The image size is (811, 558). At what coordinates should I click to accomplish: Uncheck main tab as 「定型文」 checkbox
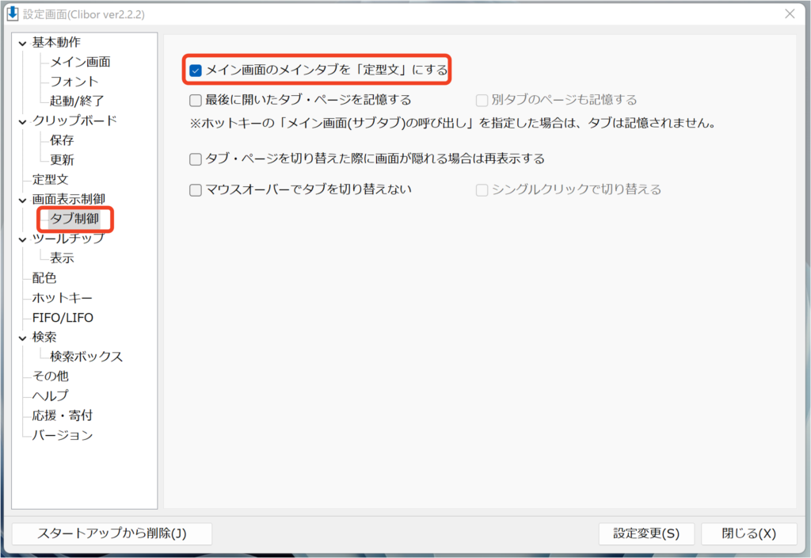coord(196,71)
